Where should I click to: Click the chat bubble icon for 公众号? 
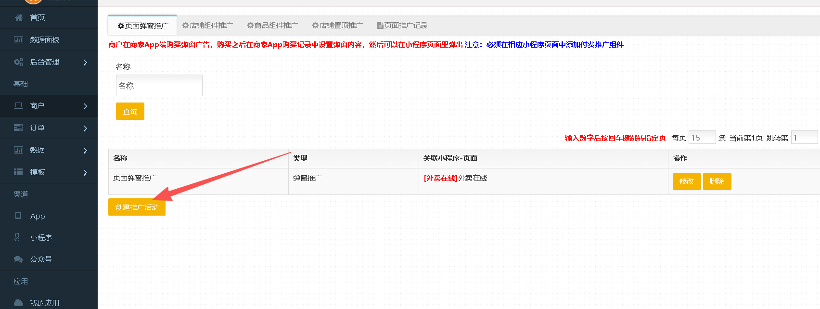[x=18, y=259]
